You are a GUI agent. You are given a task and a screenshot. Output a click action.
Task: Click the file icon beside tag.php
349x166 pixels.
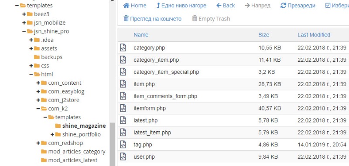pyautogui.click(x=123, y=145)
